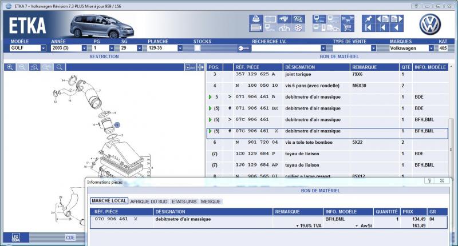Click the zoom region magnifier icon
The height and width of the screenshot is (246, 458).
pos(34,67)
